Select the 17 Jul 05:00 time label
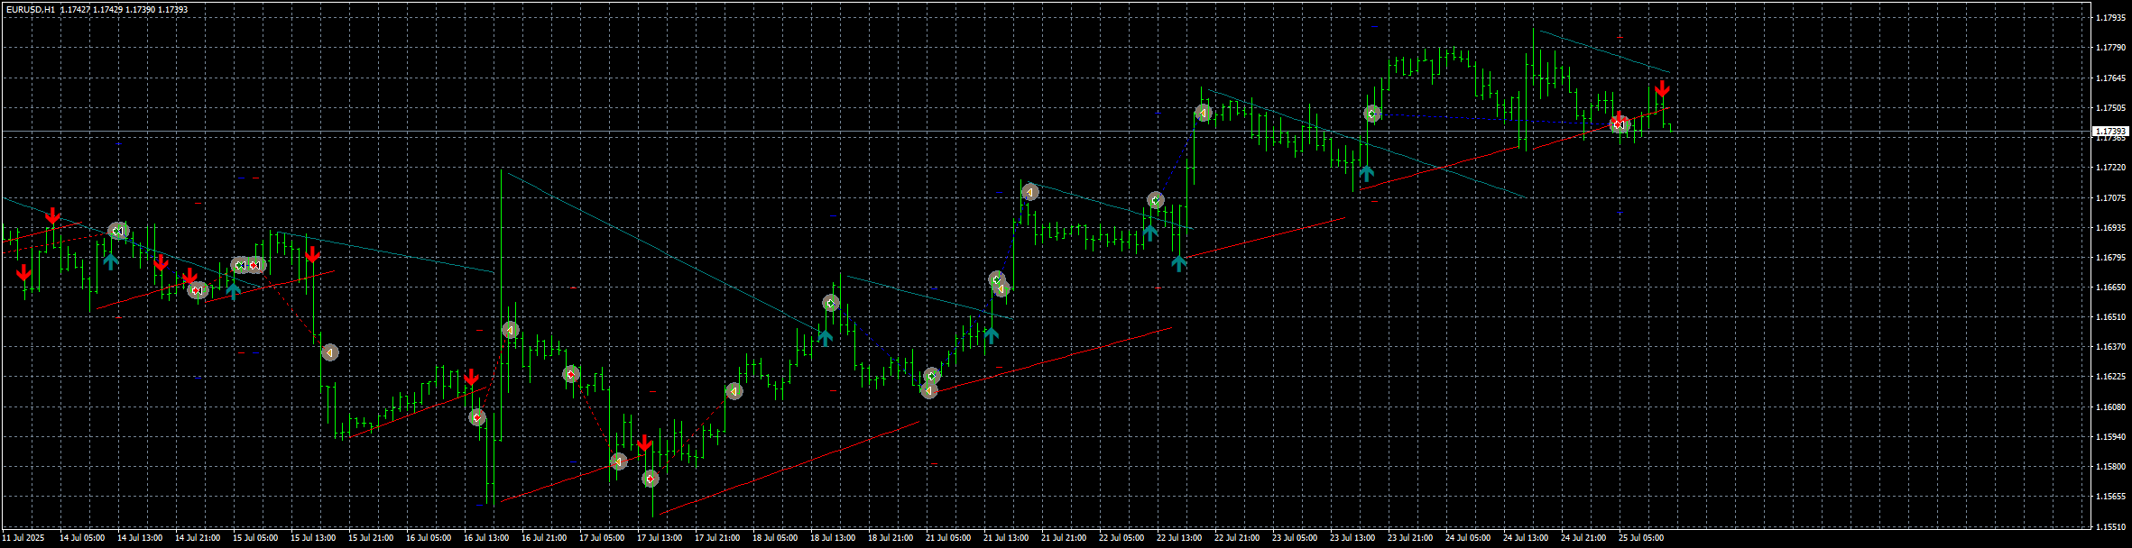The height and width of the screenshot is (548, 2132). tap(602, 538)
